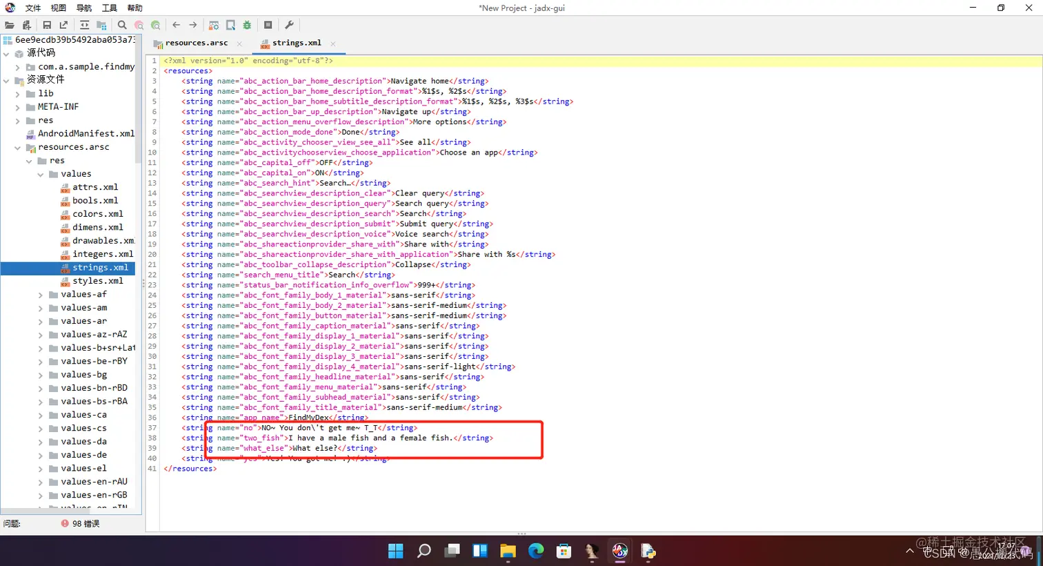Click the 98 错误 error indicator
This screenshot has width=1043, height=566.
[x=80, y=524]
